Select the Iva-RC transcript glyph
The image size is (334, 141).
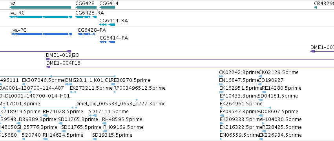coord(41,17)
